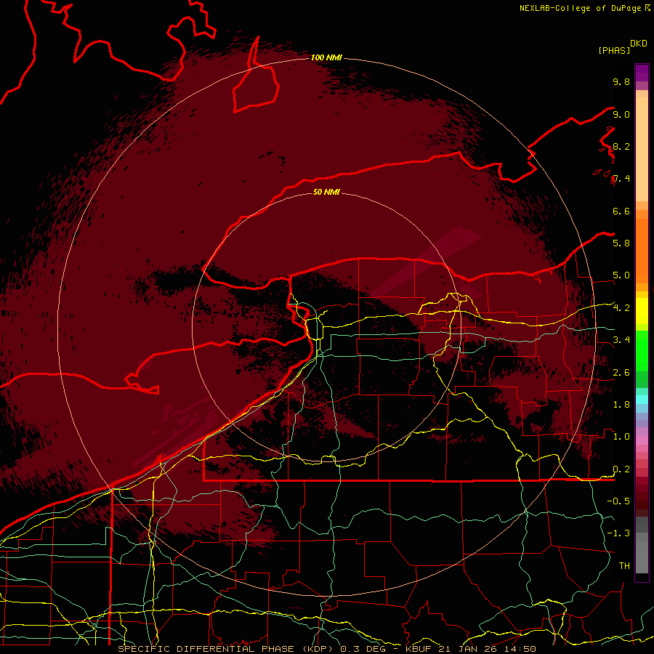The height and width of the screenshot is (654, 654).
Task: Select the 8.2 scale value
Action: (x=621, y=146)
